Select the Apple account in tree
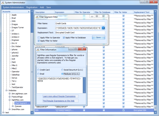159x116 pixels. (14, 15)
